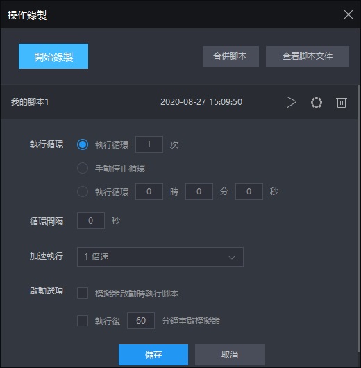This screenshot has width=361, height=368.
Task: Click the timestamp 2020-08-27 15:09:50
Action: pyautogui.click(x=201, y=102)
